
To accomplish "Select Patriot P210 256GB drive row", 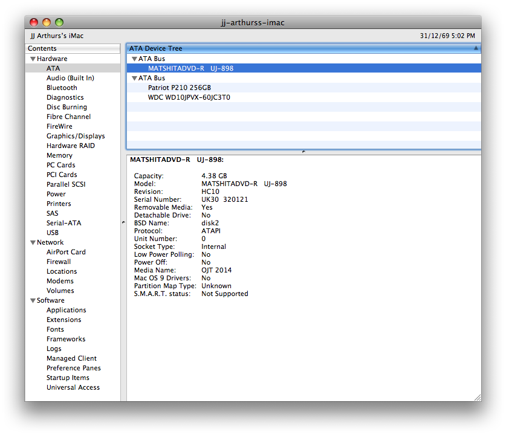I will coord(303,88).
